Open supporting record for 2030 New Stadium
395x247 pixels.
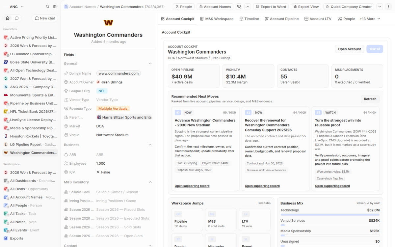coord(192,186)
